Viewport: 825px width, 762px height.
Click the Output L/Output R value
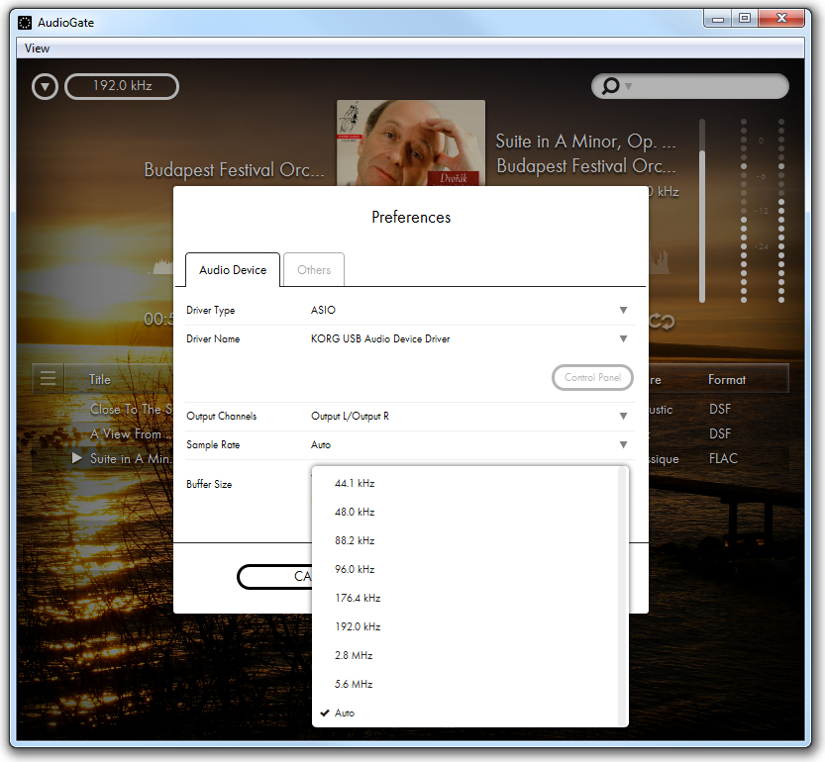tap(350, 416)
